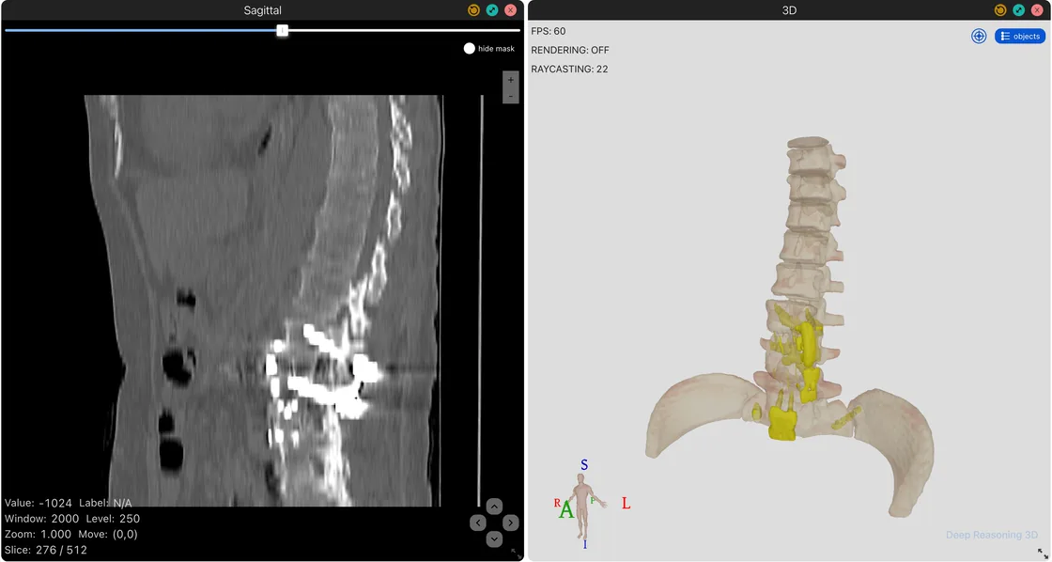Move the sagittal image down with arrow
Image resolution: width=1052 pixels, height=562 pixels.
[x=494, y=539]
